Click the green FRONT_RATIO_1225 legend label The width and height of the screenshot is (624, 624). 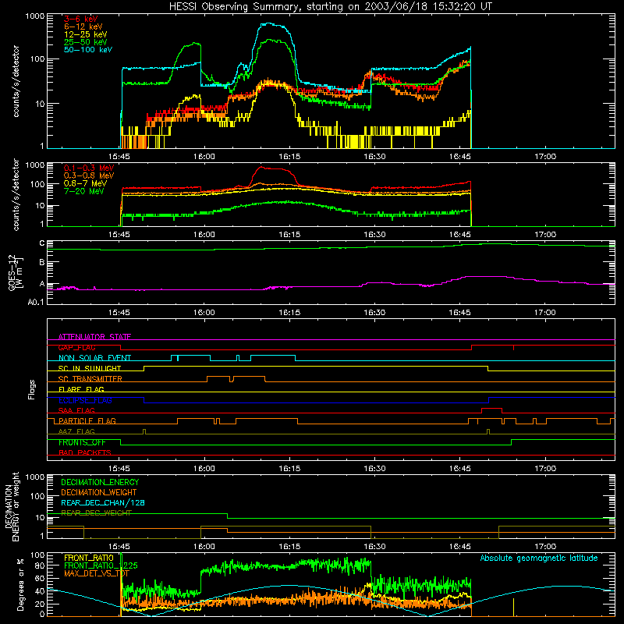[101, 565]
